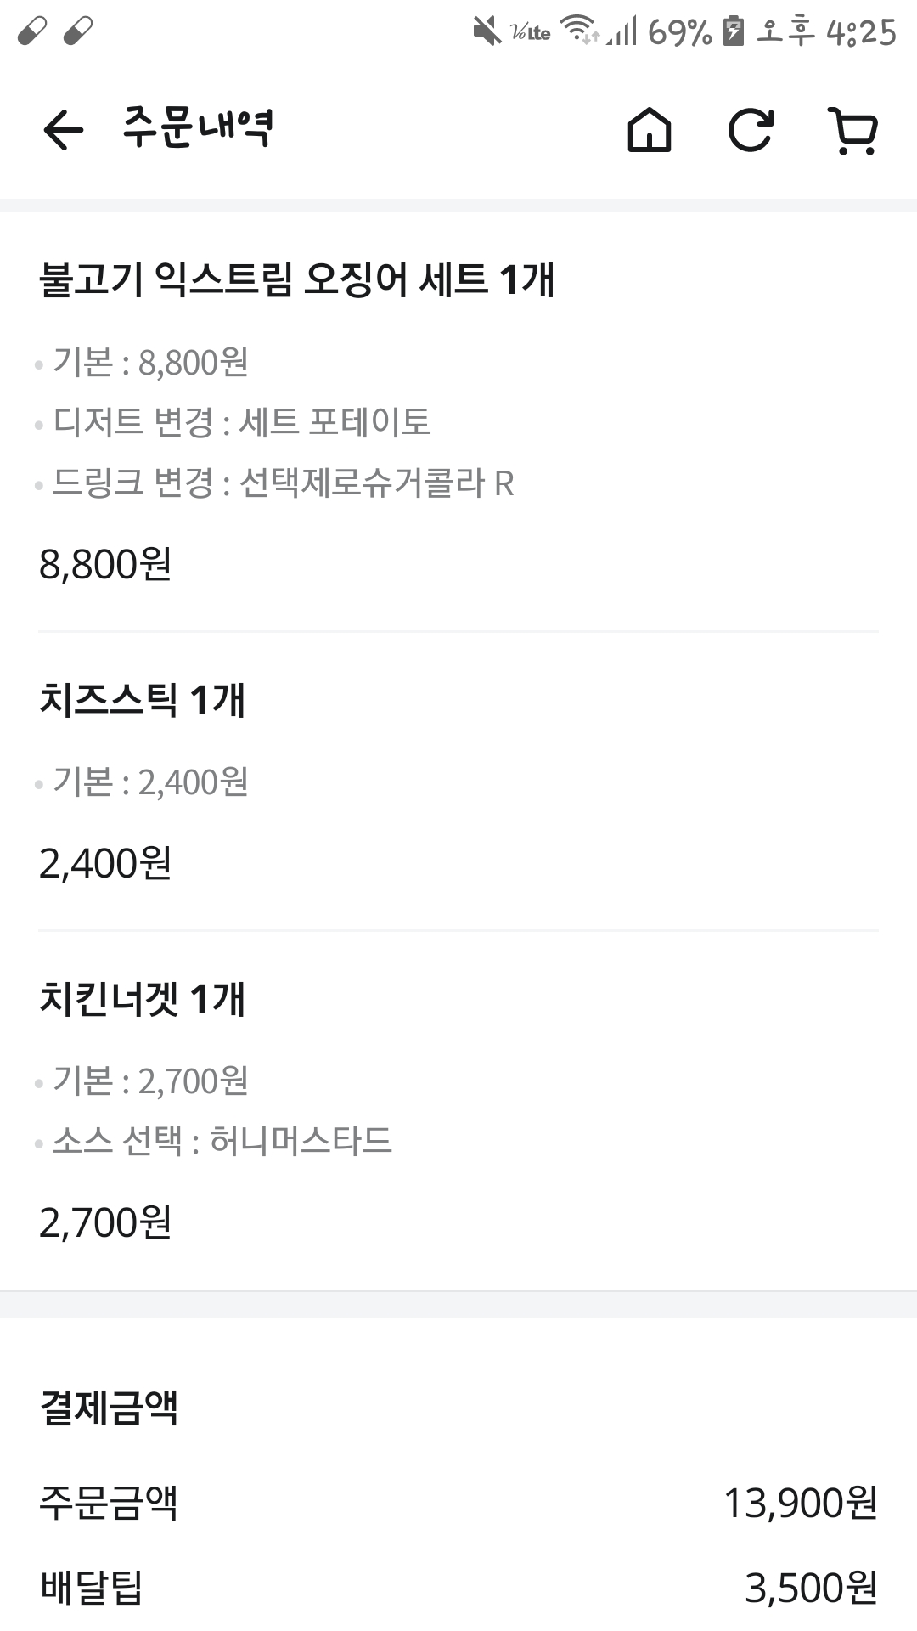The image size is (917, 1631).
Task: Tap the second pill notification icon
Action: coord(78,31)
